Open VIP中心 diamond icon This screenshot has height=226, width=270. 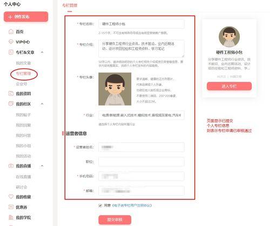[x=11, y=42]
